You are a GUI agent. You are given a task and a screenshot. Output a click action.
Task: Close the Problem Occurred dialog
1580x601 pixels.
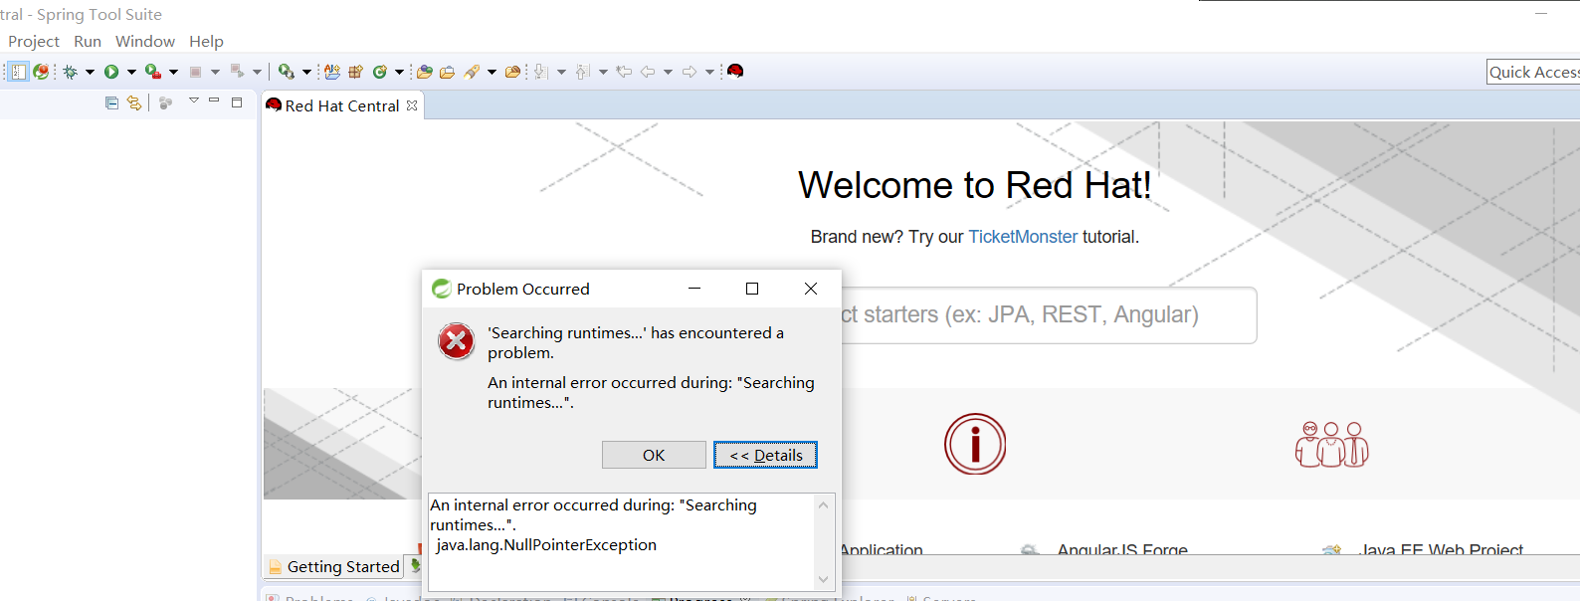click(x=811, y=289)
